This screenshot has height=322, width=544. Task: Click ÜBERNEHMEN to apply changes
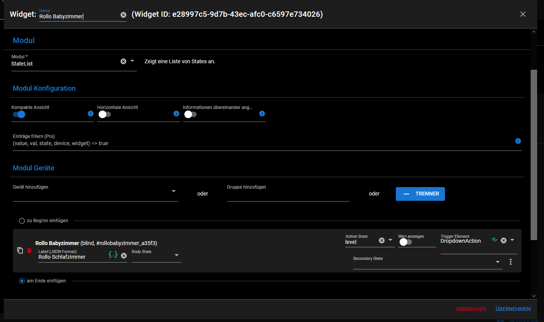(x=513, y=309)
